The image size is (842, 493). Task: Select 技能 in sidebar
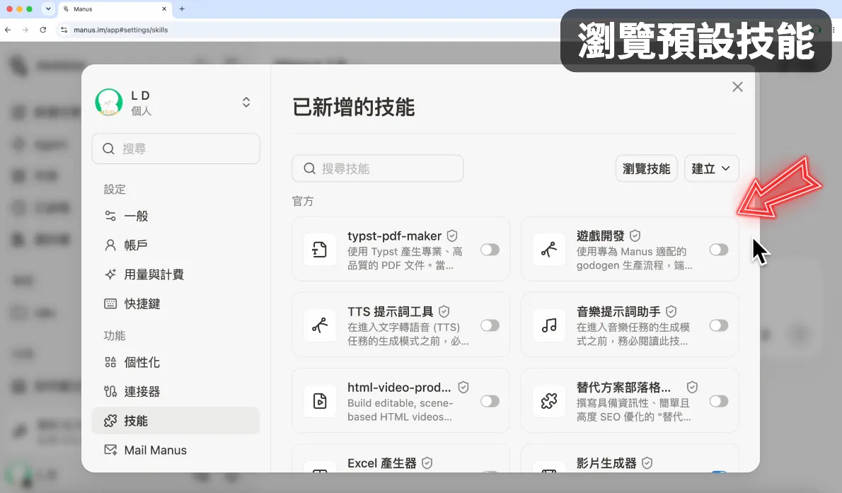tap(175, 420)
